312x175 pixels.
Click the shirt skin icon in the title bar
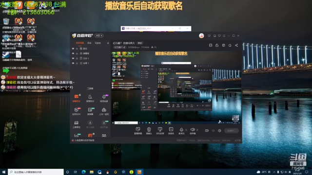(219, 35)
